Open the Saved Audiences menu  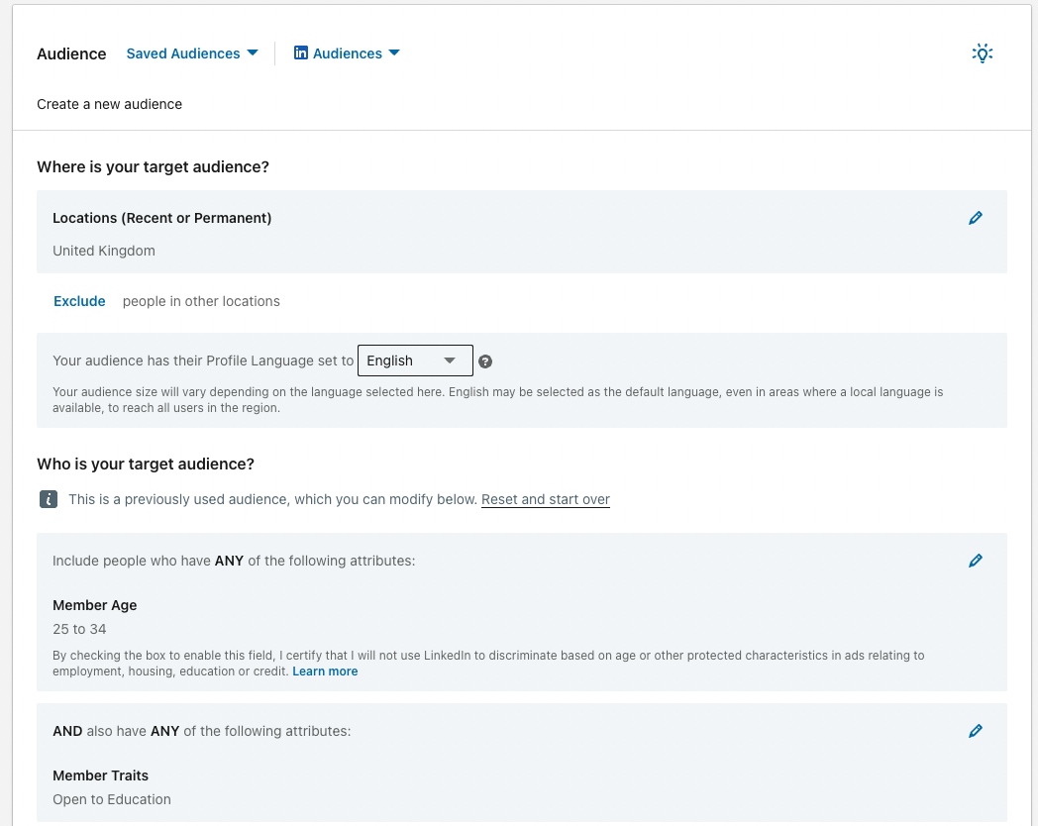pos(183,52)
